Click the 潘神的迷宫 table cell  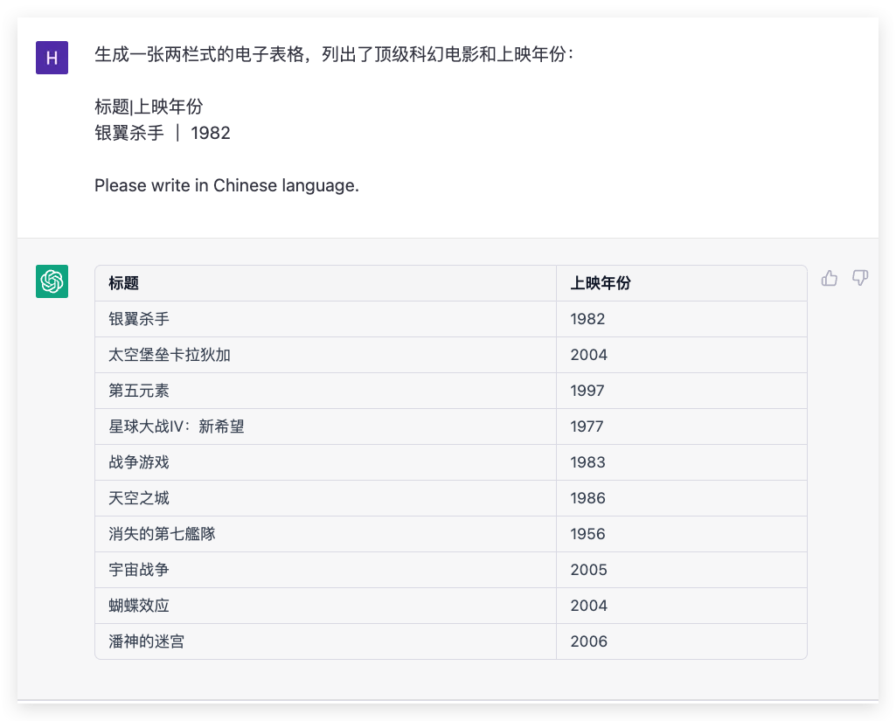[x=326, y=641]
